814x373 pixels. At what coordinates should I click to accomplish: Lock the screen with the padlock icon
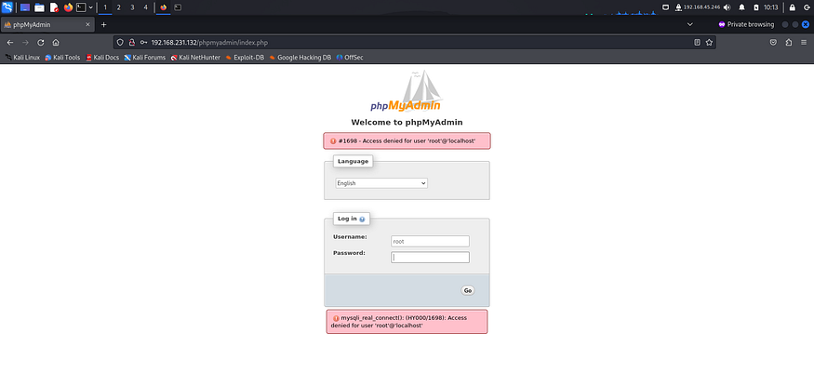click(793, 7)
